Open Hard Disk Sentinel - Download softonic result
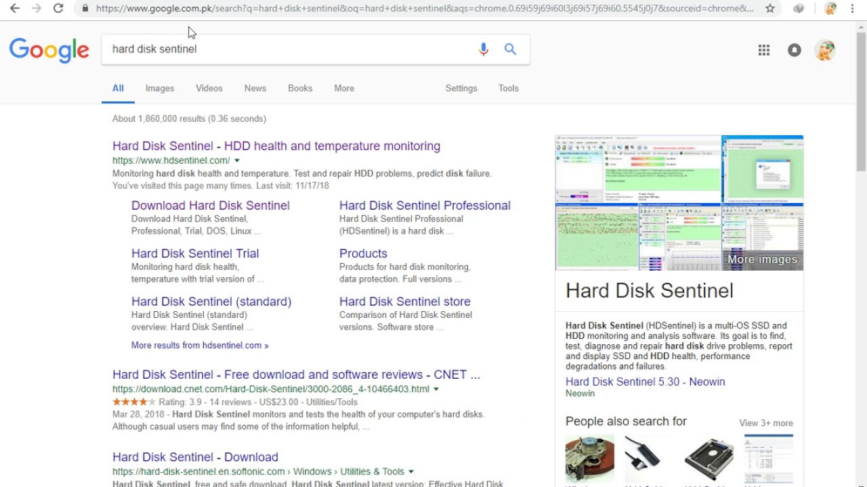Screen dimensions: 867x487 pyautogui.click(x=195, y=457)
